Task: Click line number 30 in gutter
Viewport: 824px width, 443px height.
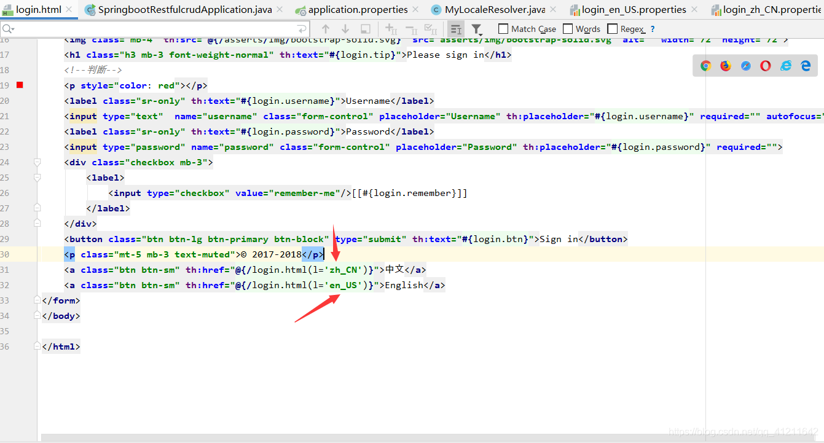Action: tap(5, 254)
